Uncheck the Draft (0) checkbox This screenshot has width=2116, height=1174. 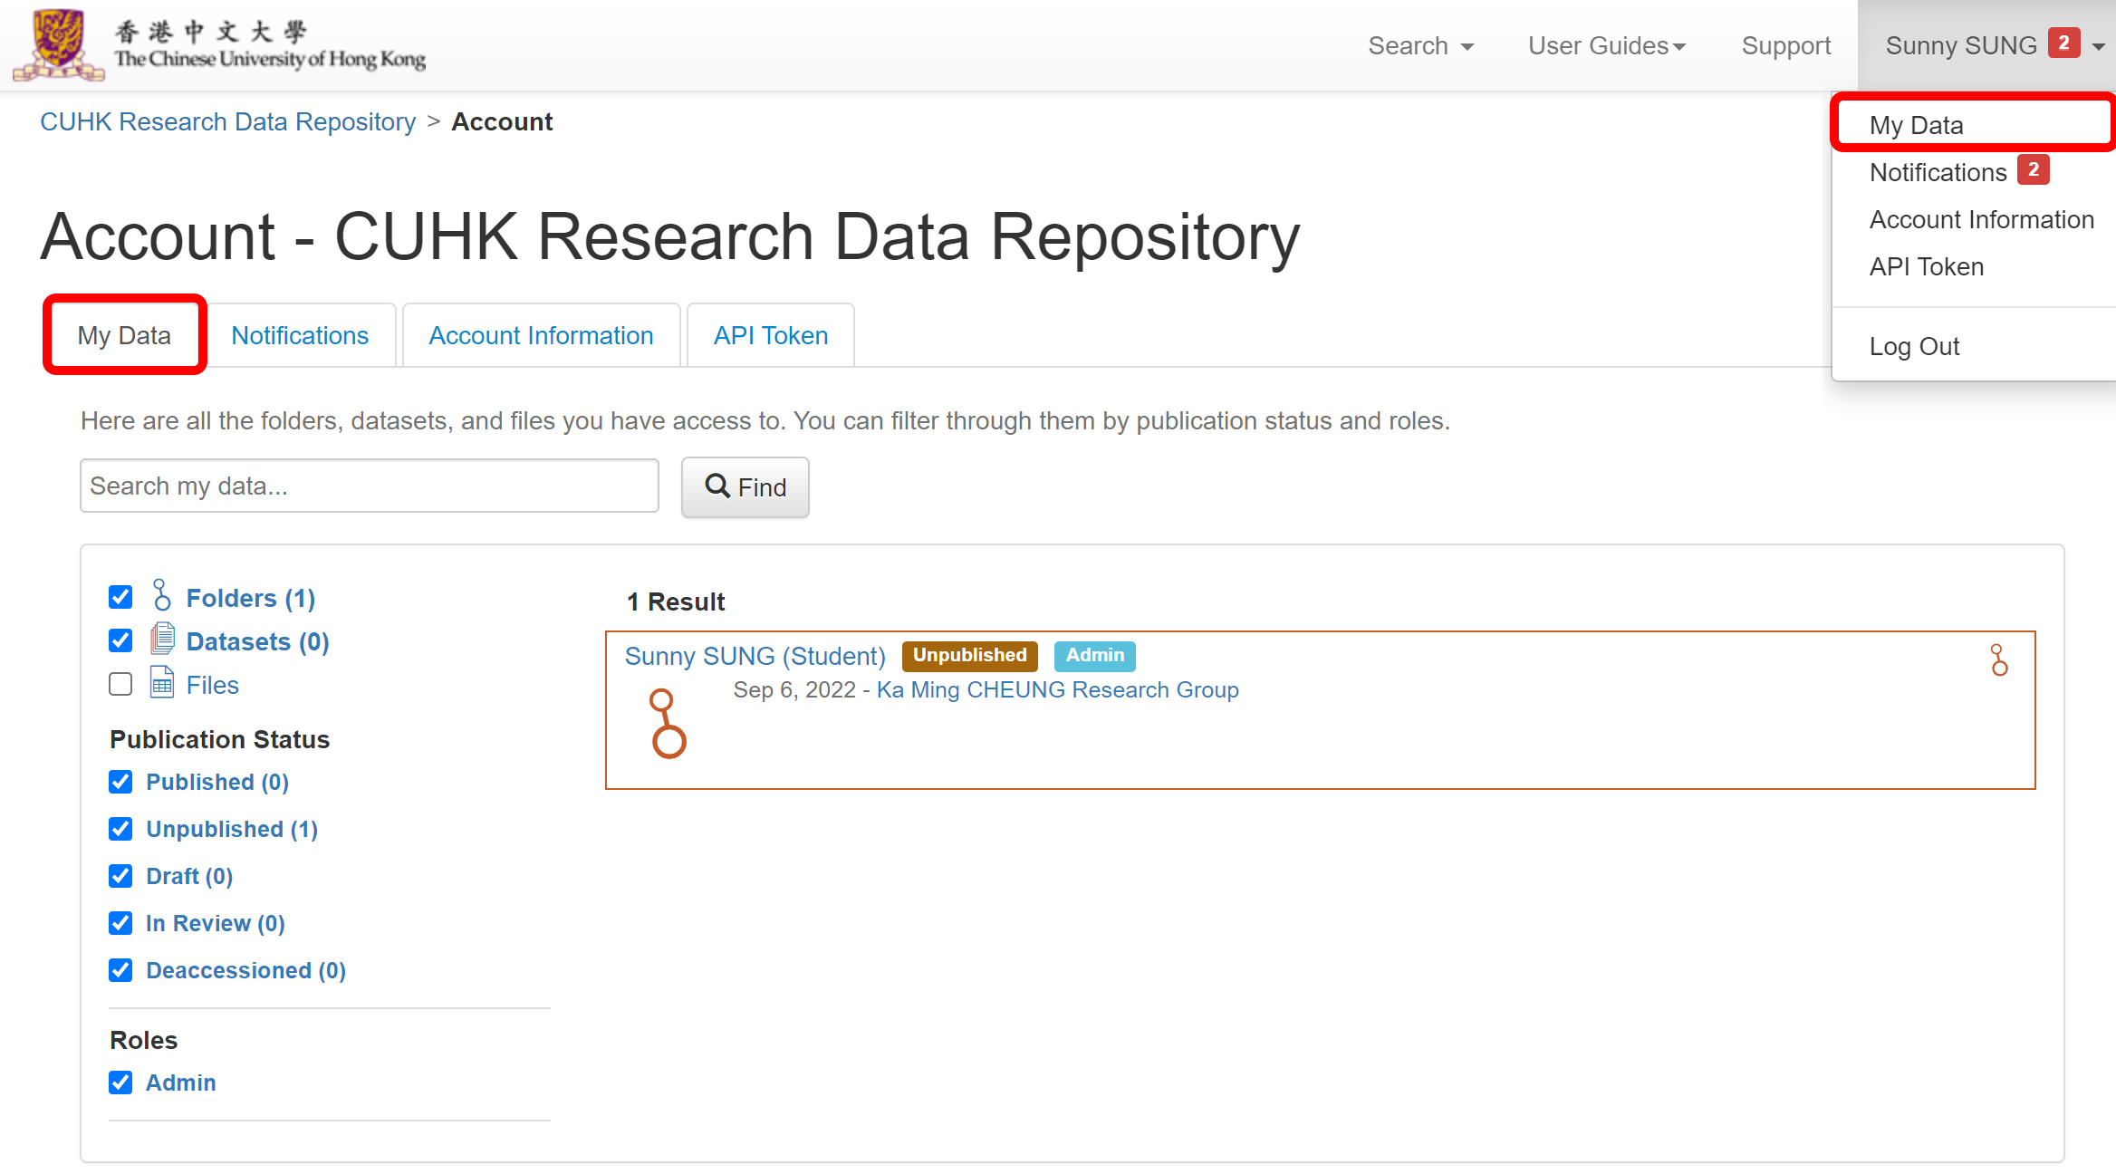pyautogui.click(x=120, y=876)
